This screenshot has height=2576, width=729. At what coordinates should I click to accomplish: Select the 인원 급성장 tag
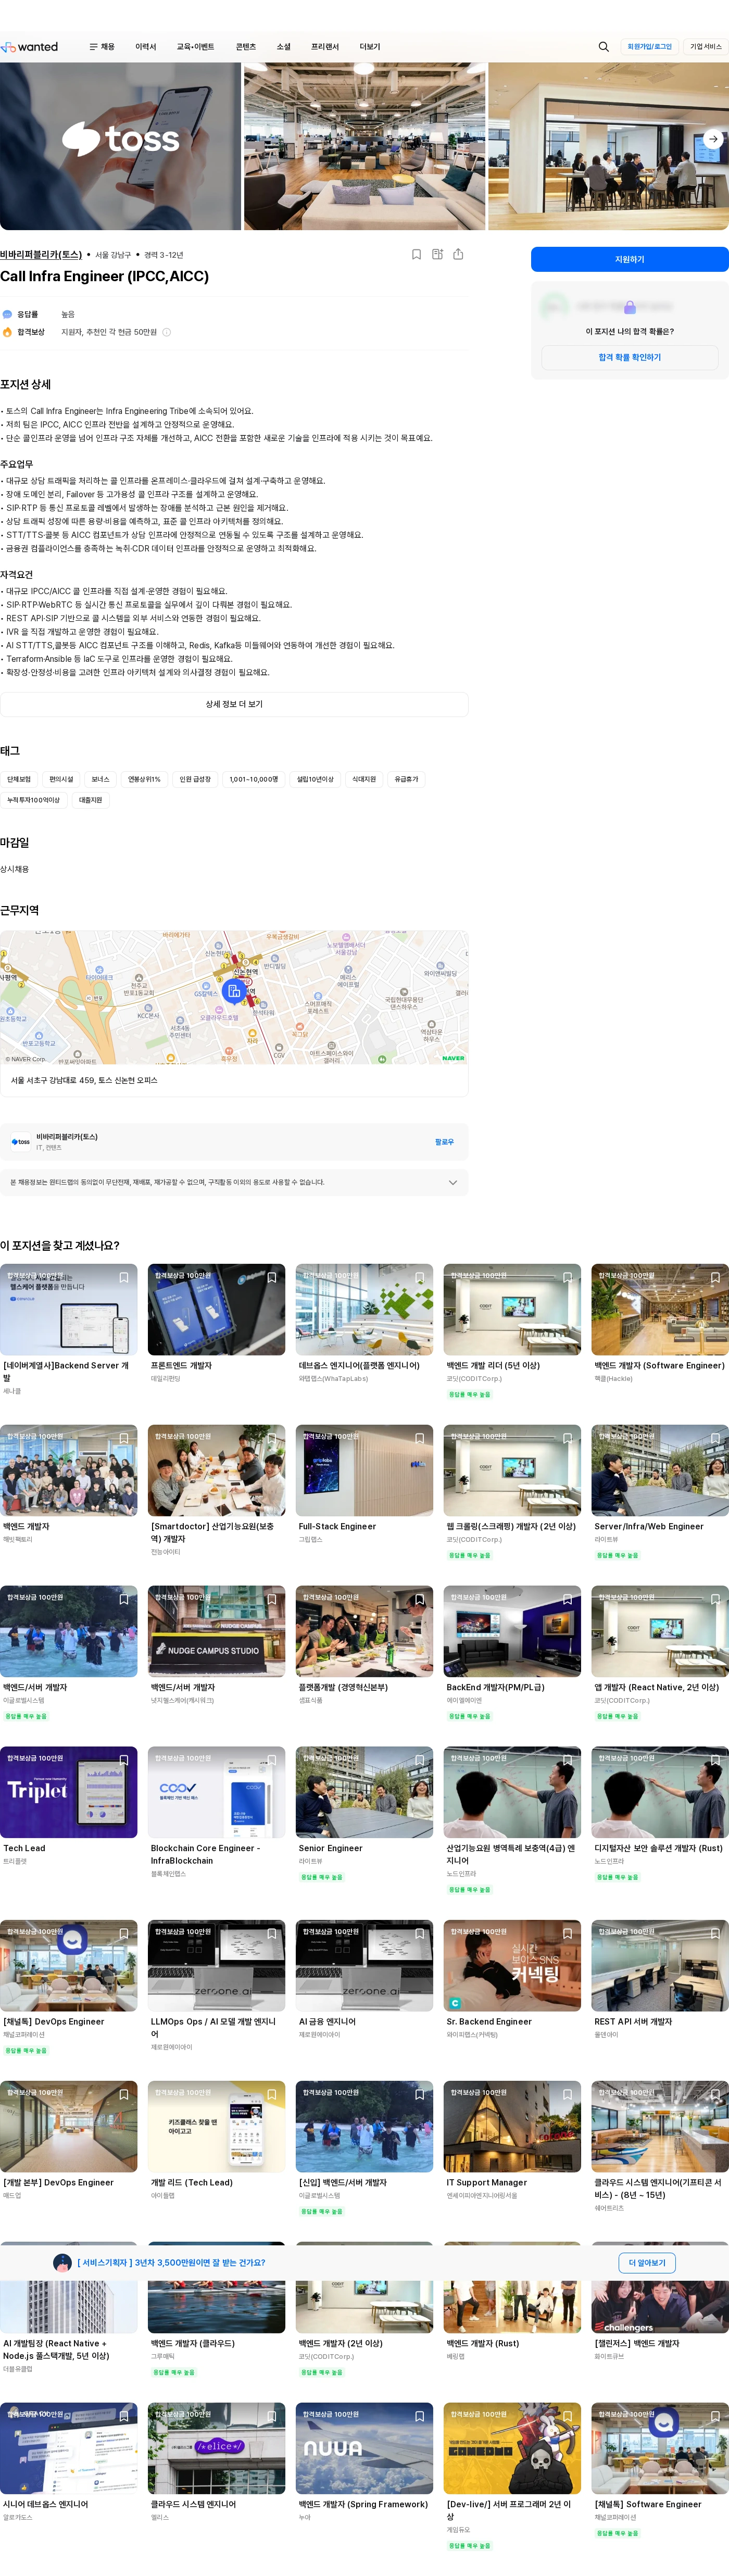(195, 779)
